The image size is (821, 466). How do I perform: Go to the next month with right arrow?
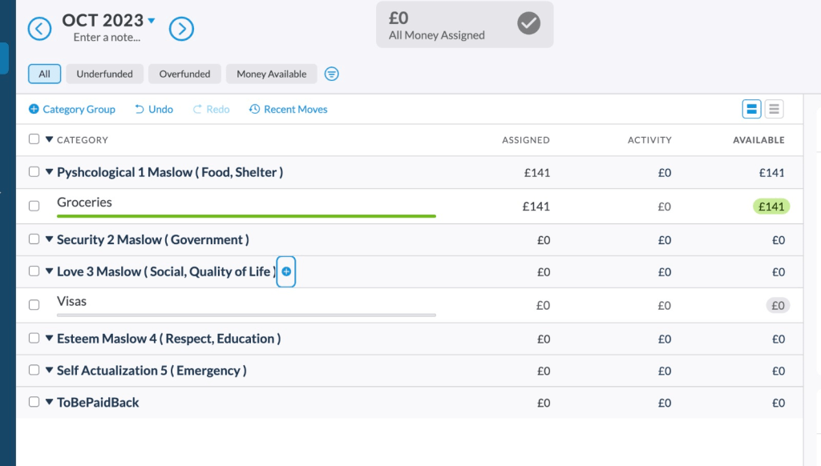pos(181,29)
